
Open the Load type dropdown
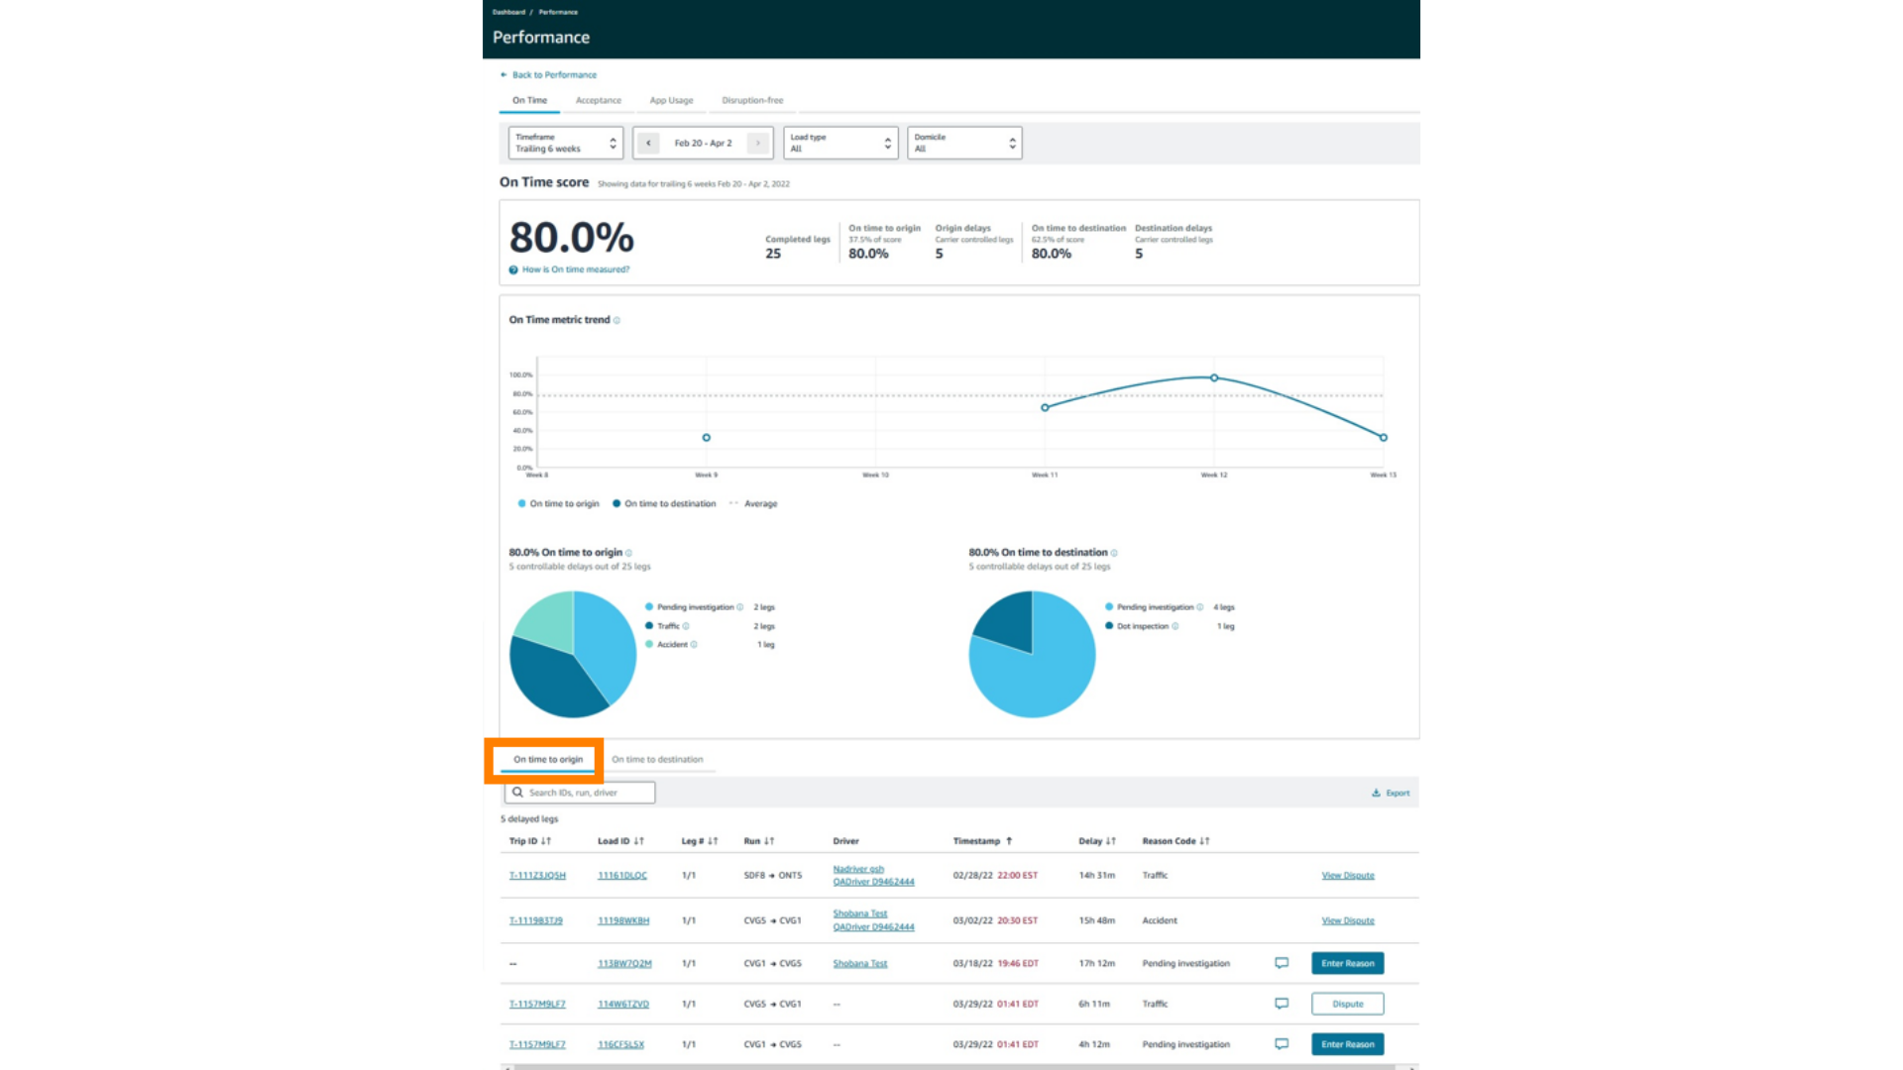(840, 143)
